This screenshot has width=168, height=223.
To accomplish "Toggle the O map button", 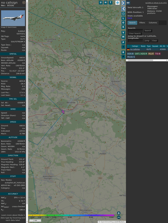I will point(123,23).
